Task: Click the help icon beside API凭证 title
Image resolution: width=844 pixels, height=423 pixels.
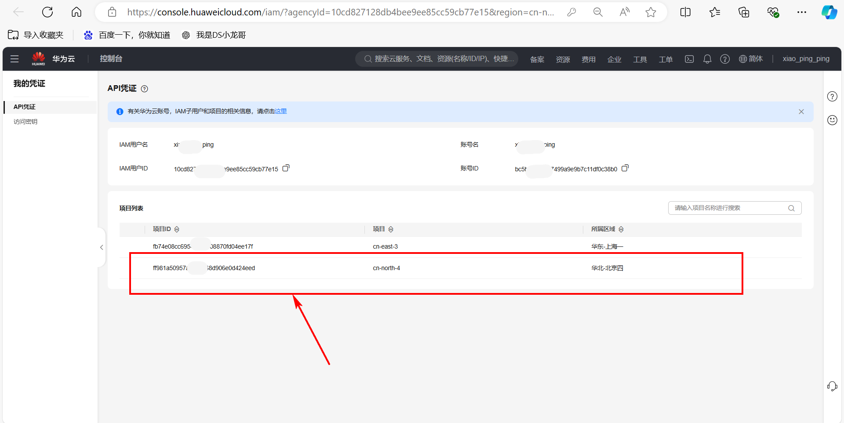Action: pyautogui.click(x=145, y=89)
